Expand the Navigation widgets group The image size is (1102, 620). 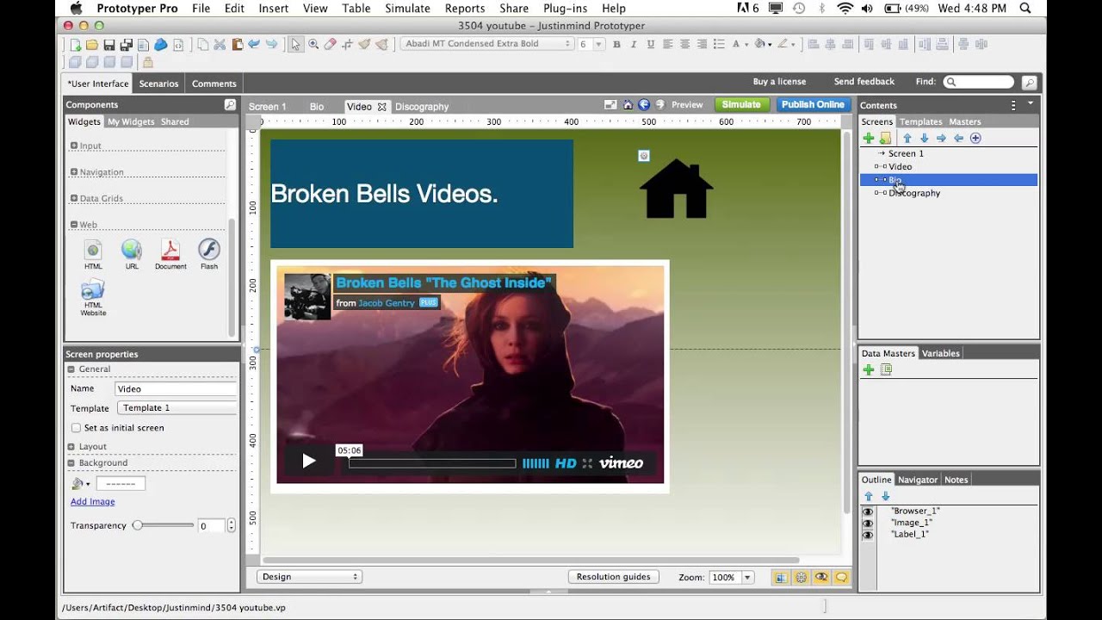(x=74, y=172)
